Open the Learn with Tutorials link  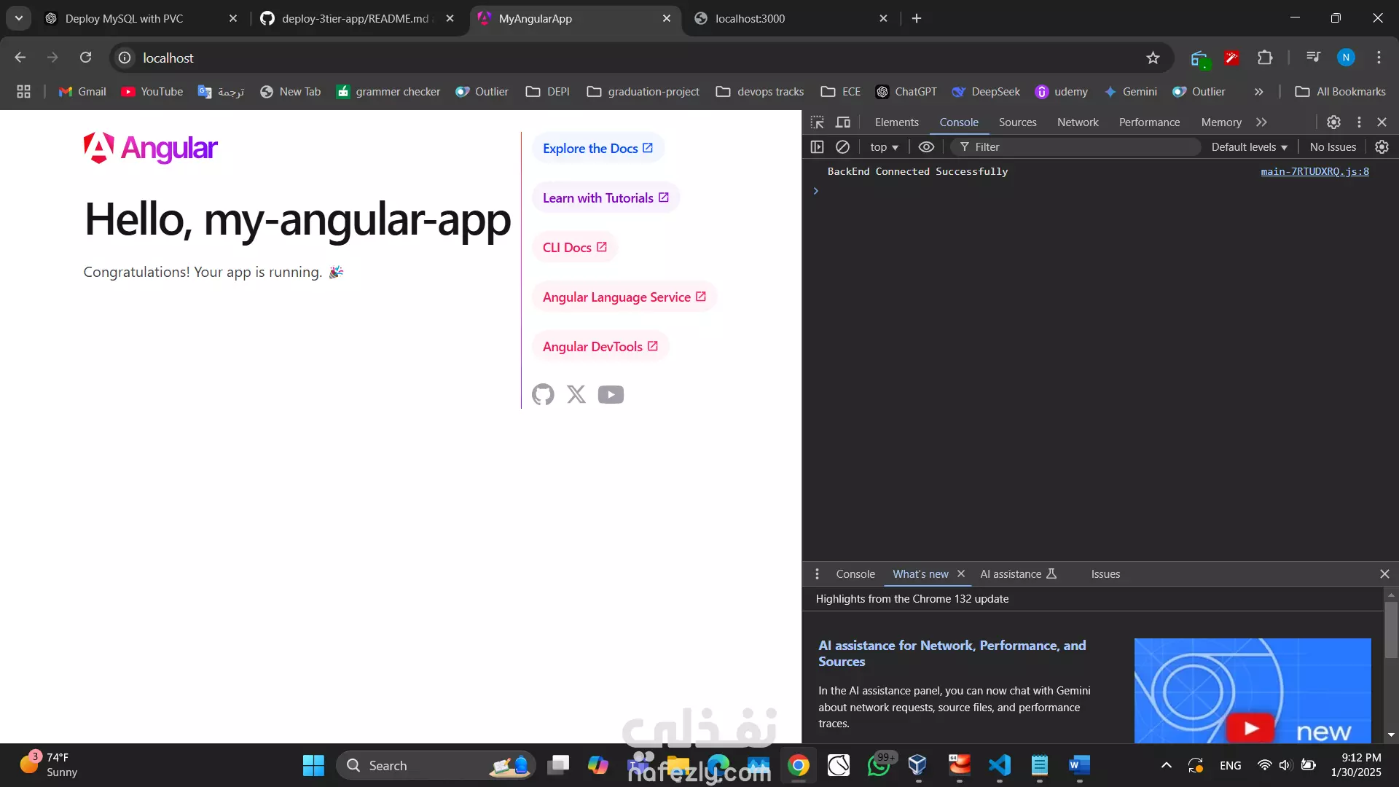tap(606, 197)
